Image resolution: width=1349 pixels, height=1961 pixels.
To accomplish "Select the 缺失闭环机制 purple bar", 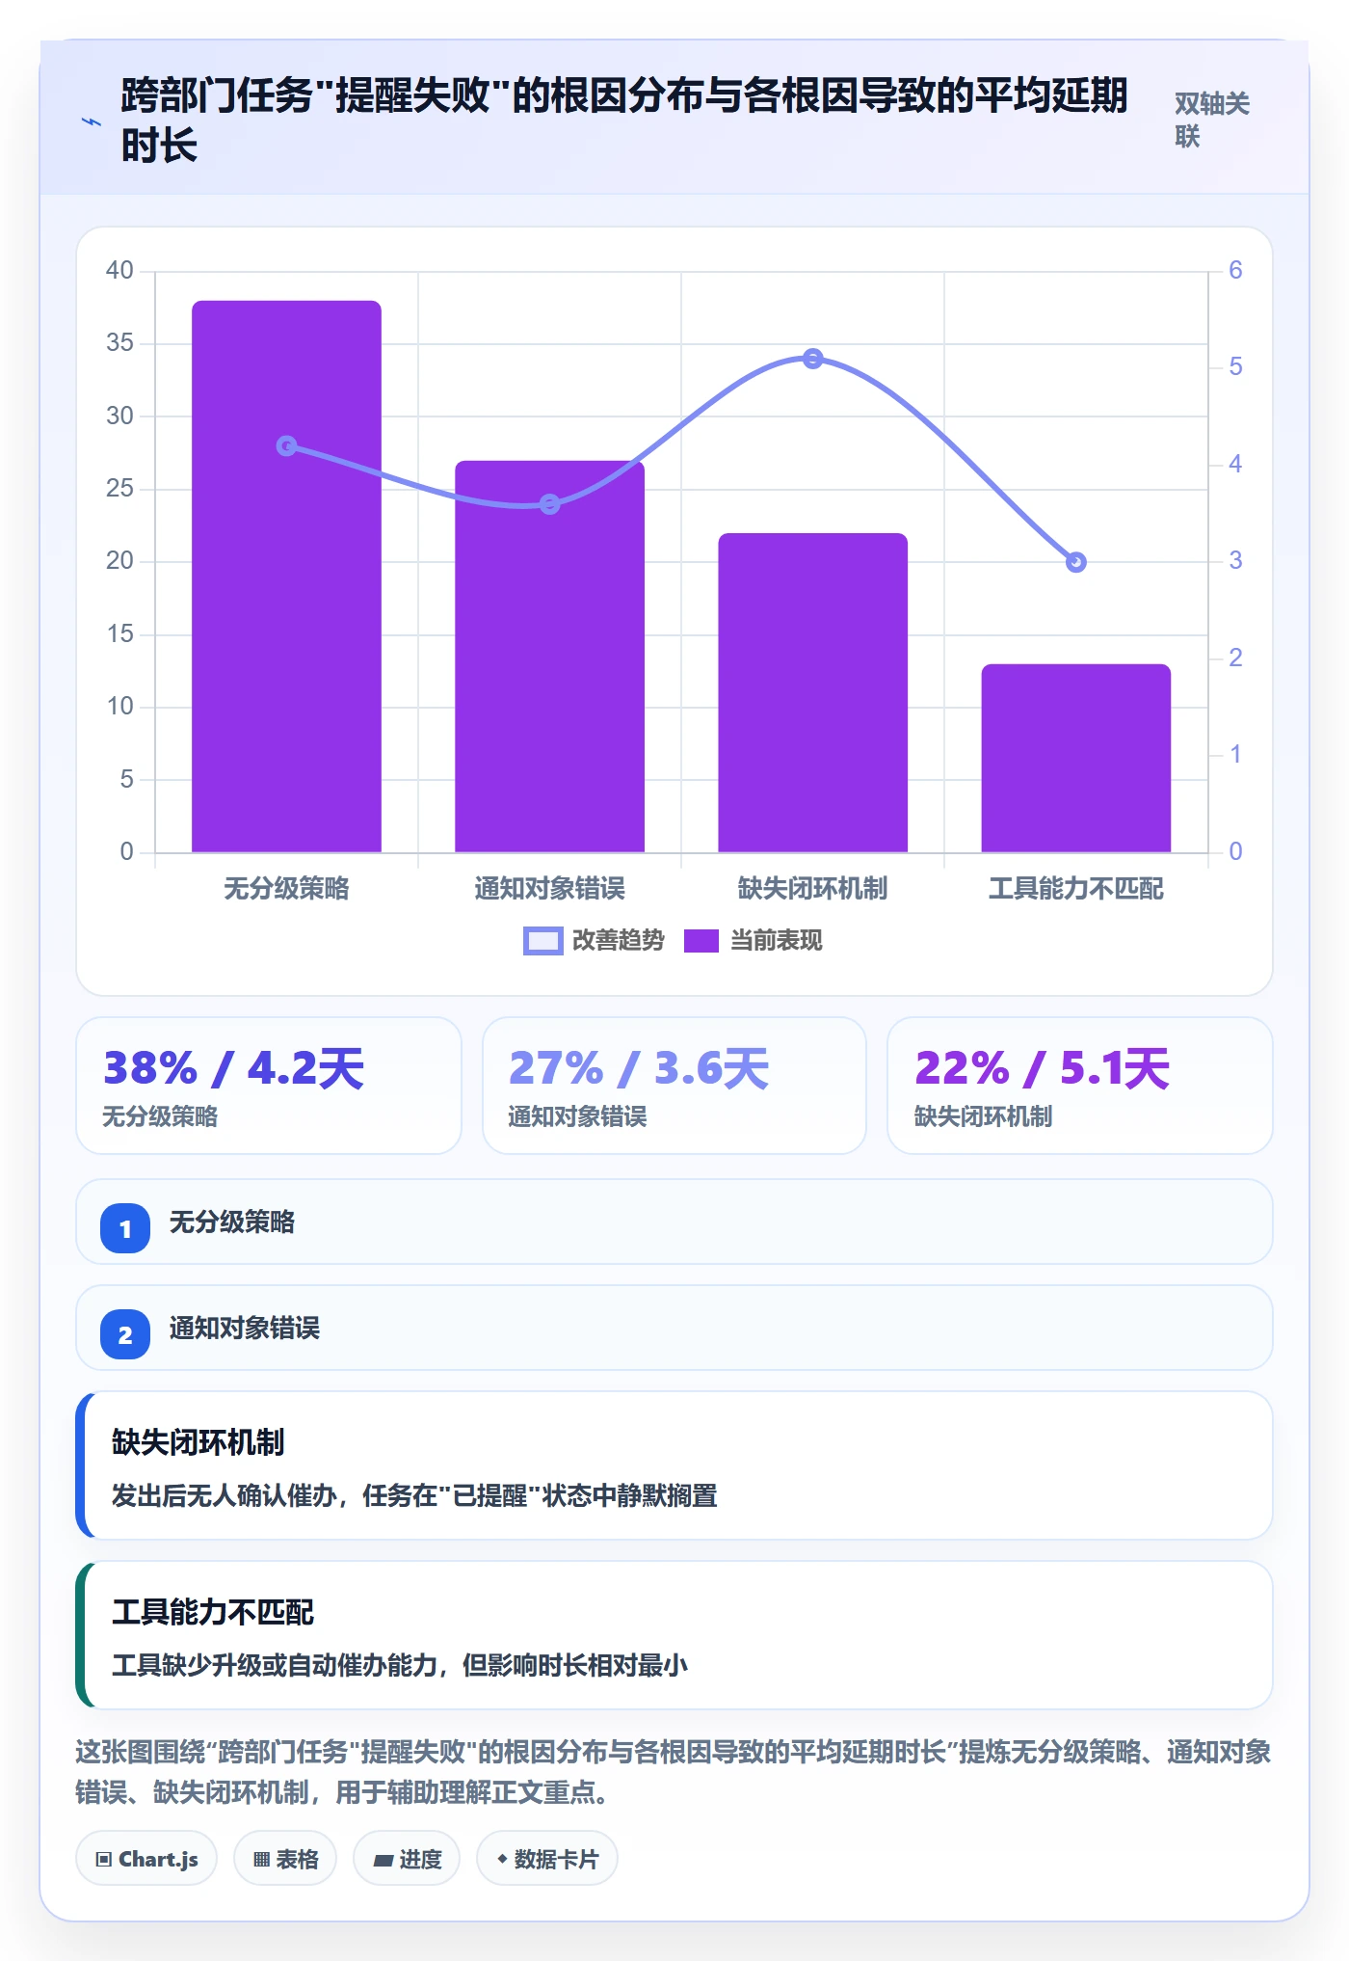I will point(812,692).
